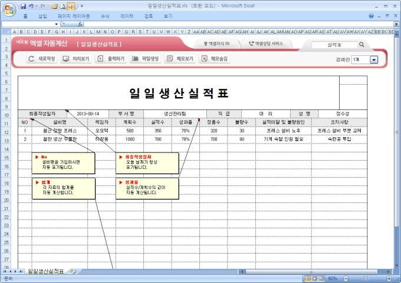
Task: Click the horizontal scrollbar thumb
Action: coord(311,271)
